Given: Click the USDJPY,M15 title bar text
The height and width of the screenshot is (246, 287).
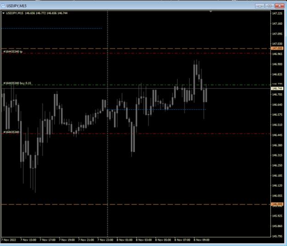Looking at the screenshot, I should point(17,6).
